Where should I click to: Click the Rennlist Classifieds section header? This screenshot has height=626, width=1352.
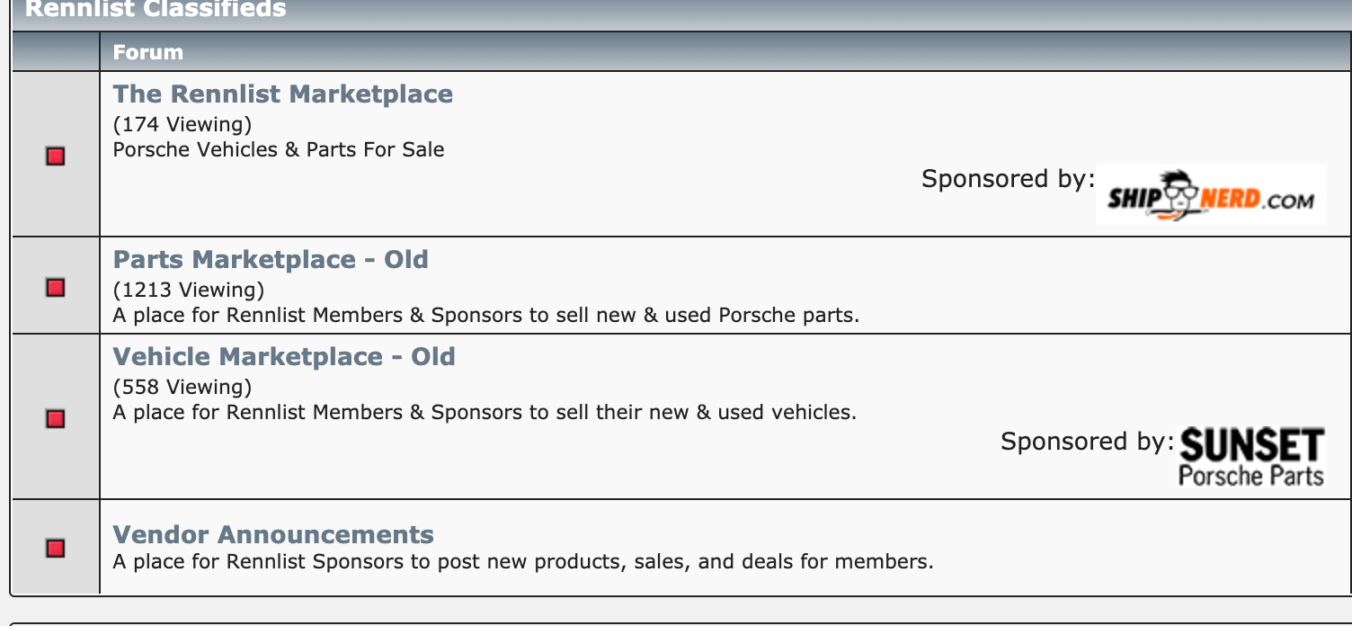pyautogui.click(x=155, y=10)
